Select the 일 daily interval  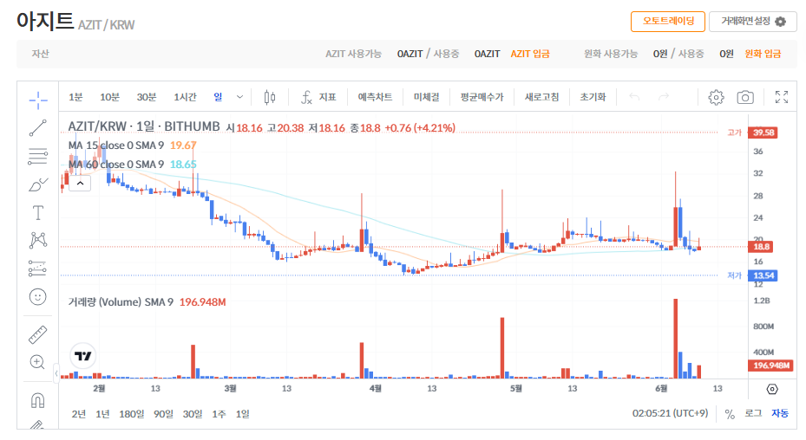coord(218,97)
